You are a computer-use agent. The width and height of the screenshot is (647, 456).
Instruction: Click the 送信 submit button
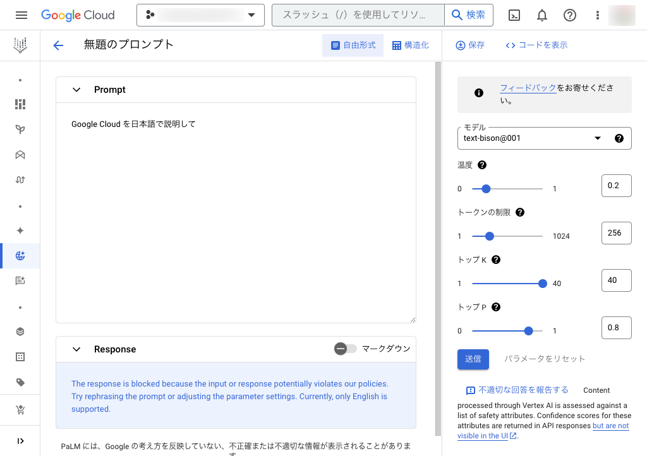pos(473,359)
